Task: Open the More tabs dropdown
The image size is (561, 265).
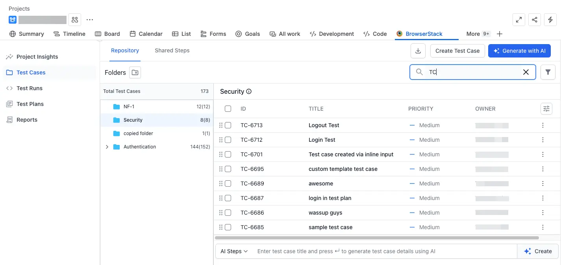Action: [478, 34]
